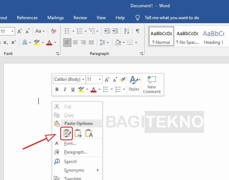This screenshot has width=229, height=180.
Task: Open the References tab
Action: 27,18
